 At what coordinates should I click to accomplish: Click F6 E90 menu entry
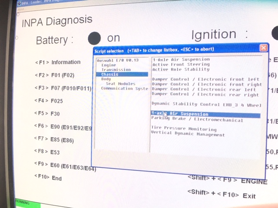63,127
